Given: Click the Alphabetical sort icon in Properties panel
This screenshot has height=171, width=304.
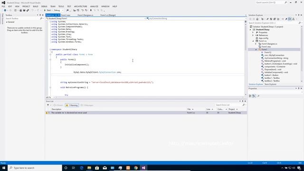Looking at the screenshot, I should (x=254, y=96).
